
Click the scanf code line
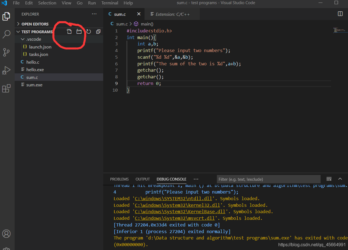coord(165,57)
